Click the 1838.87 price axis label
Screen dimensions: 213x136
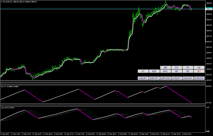coord(209,53)
